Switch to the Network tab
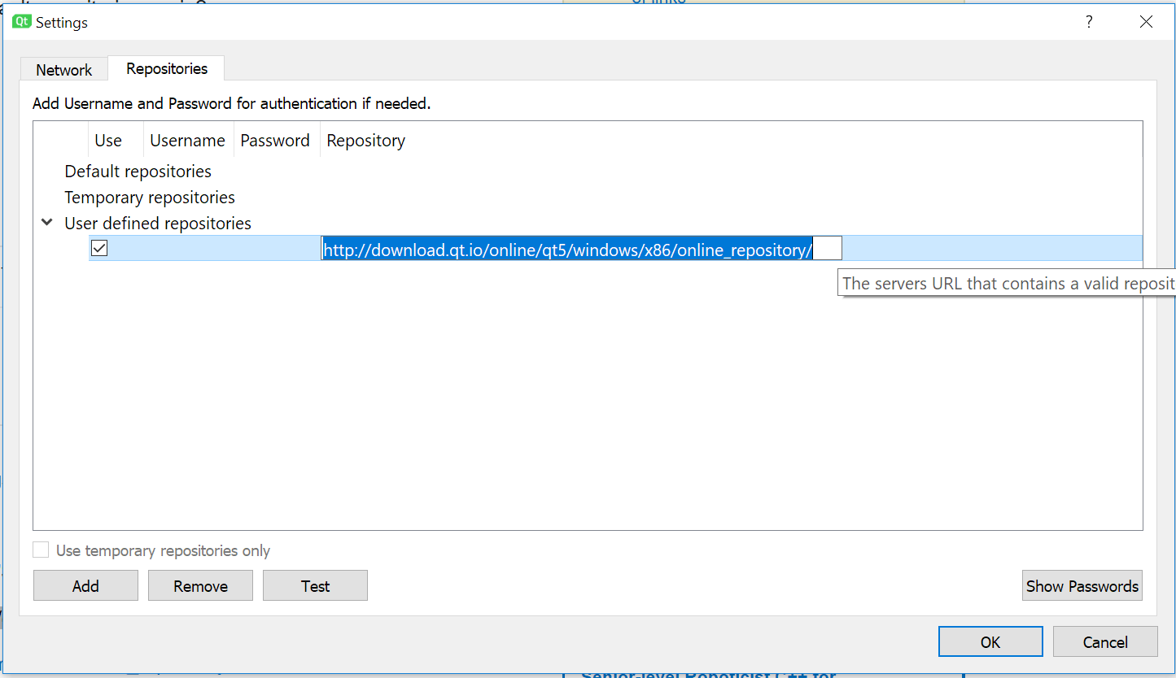The width and height of the screenshot is (1176, 678). (64, 70)
